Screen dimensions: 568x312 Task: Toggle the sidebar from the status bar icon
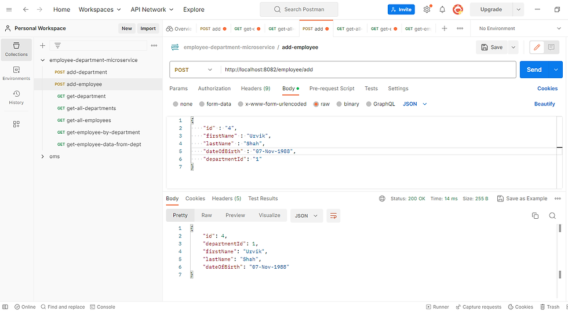(x=5, y=307)
